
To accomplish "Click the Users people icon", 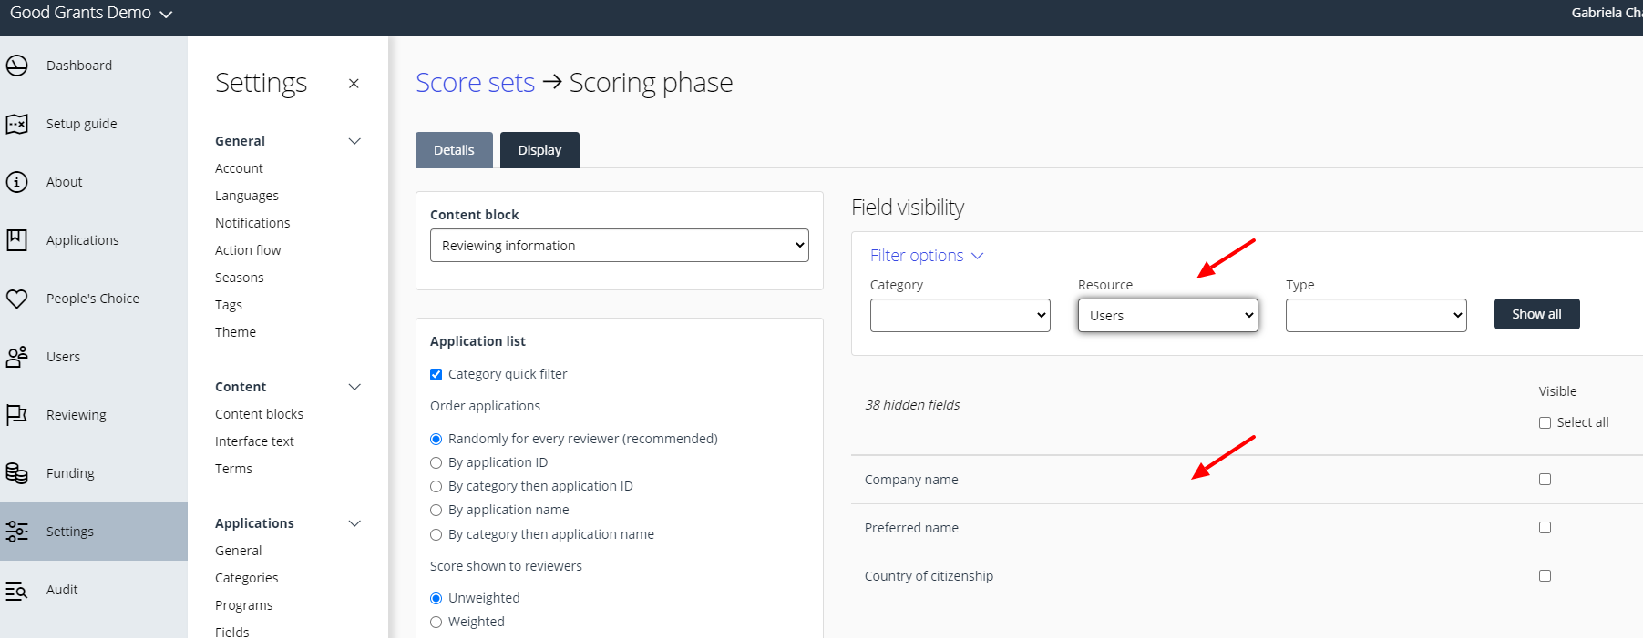I will point(16,357).
